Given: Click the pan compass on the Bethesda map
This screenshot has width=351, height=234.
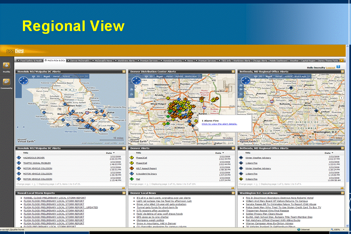Looking at the screenshot, I should click(246, 81).
